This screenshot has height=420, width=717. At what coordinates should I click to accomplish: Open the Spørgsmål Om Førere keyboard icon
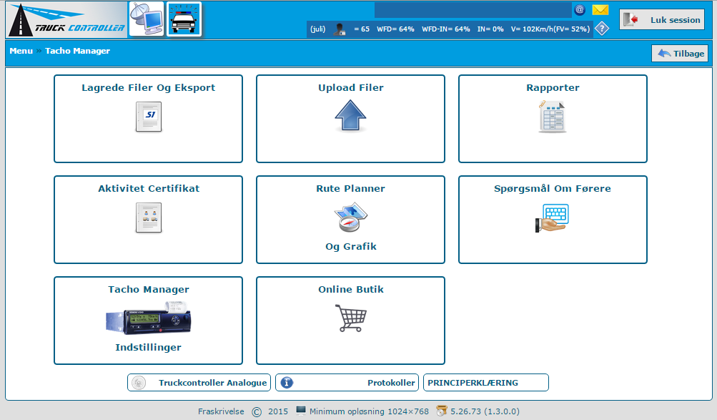click(552, 218)
